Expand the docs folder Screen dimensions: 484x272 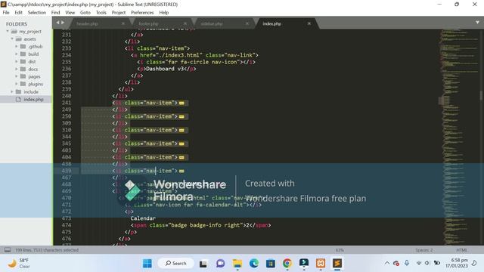(17, 69)
